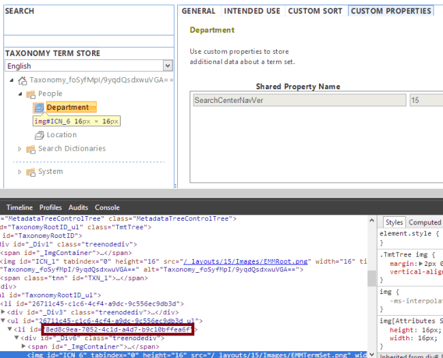This screenshot has height=358, width=443.
Task: Open the Console tab in DevTools
Action: tap(107, 207)
